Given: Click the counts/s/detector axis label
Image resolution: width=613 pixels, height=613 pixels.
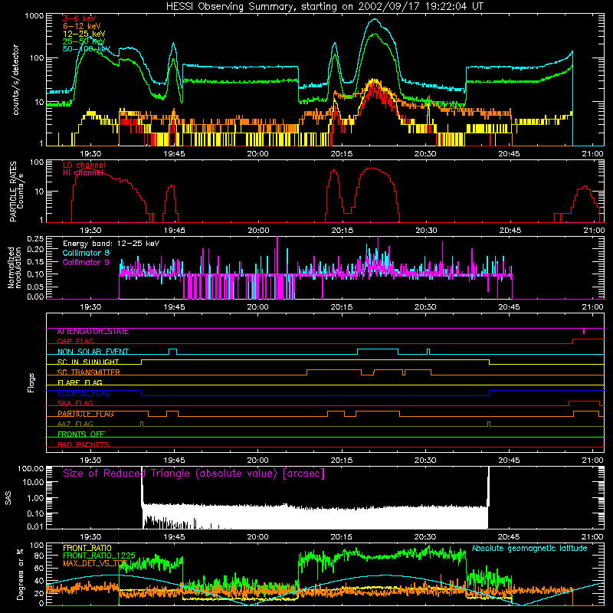Looking at the screenshot, I should pyautogui.click(x=15, y=80).
